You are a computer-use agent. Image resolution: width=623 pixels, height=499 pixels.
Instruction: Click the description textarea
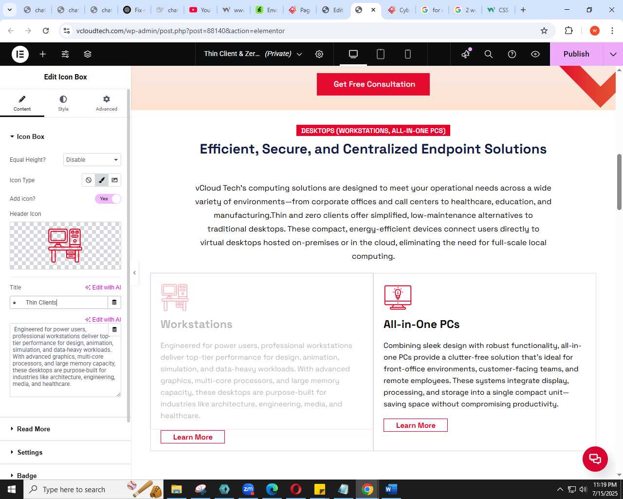(x=65, y=361)
